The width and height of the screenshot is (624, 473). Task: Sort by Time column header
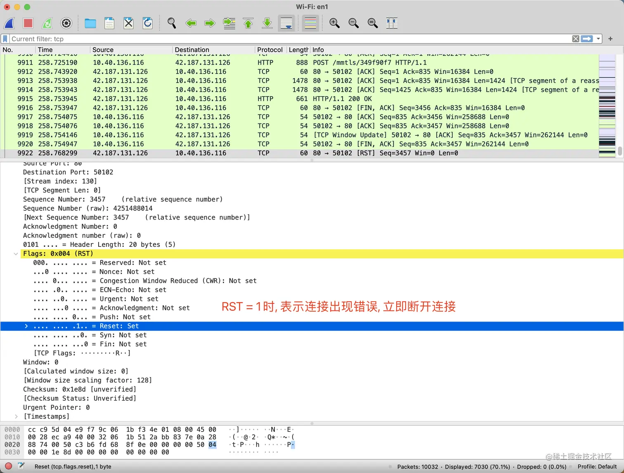pos(63,50)
